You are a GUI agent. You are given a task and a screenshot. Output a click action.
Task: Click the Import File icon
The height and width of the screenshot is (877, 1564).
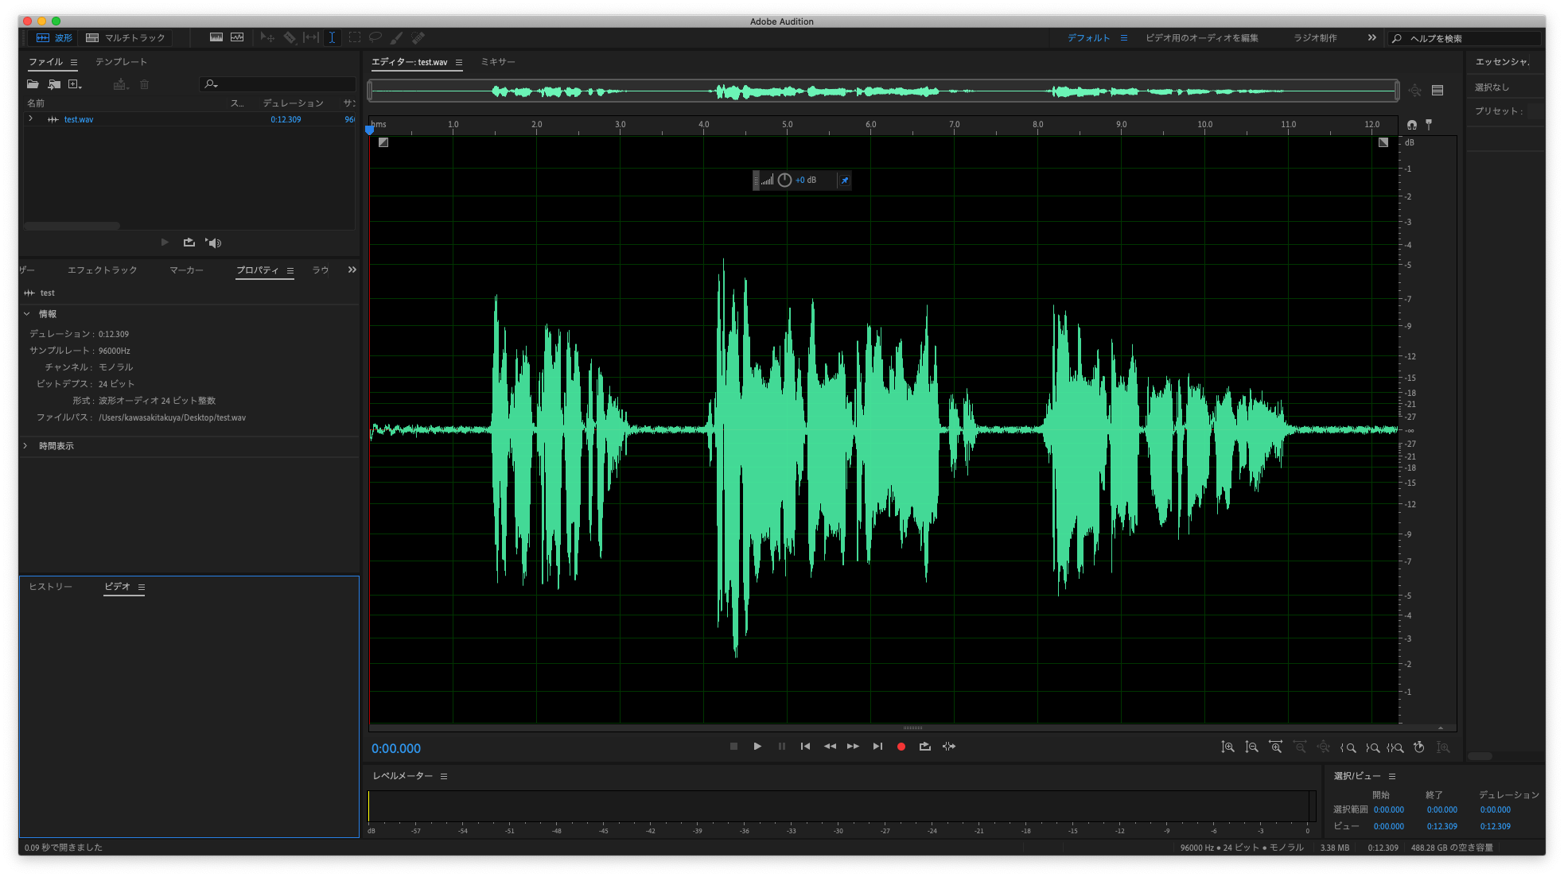click(54, 84)
